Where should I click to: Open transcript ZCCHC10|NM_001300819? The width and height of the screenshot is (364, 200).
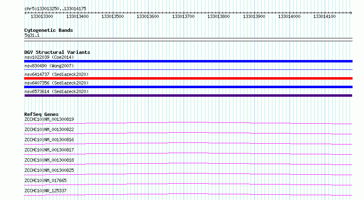[x=49, y=119]
